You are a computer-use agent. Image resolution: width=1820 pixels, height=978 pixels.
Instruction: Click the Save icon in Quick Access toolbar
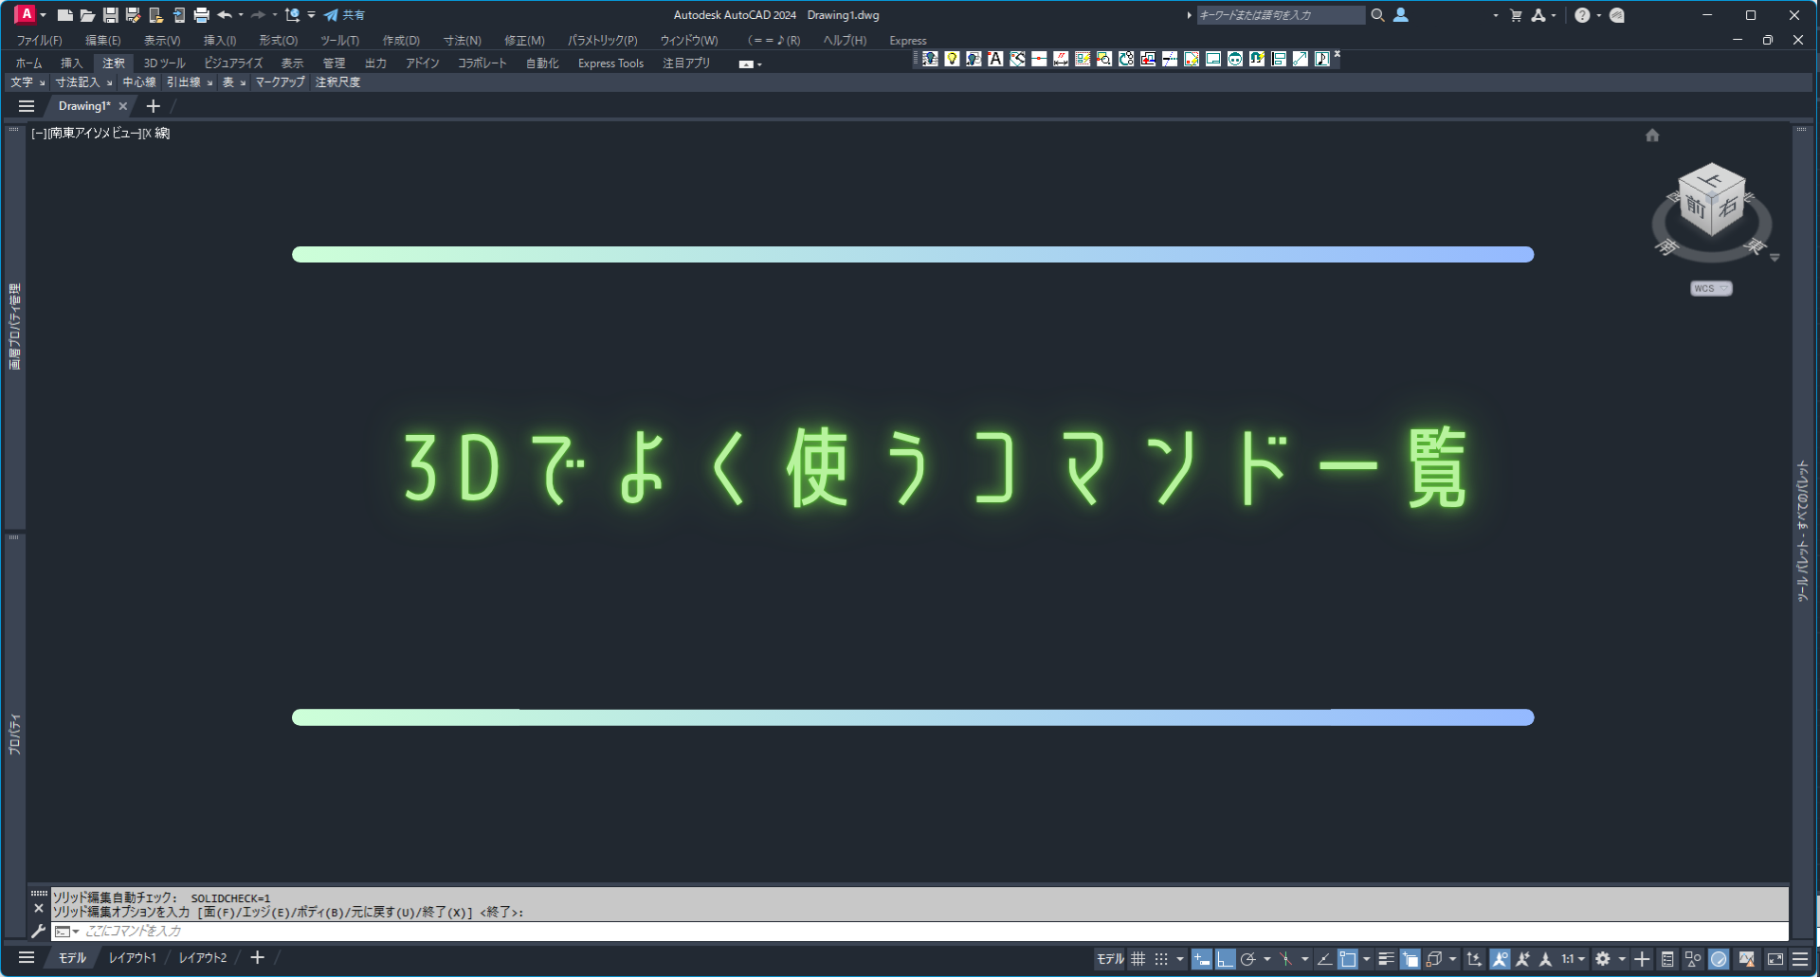pos(110,15)
